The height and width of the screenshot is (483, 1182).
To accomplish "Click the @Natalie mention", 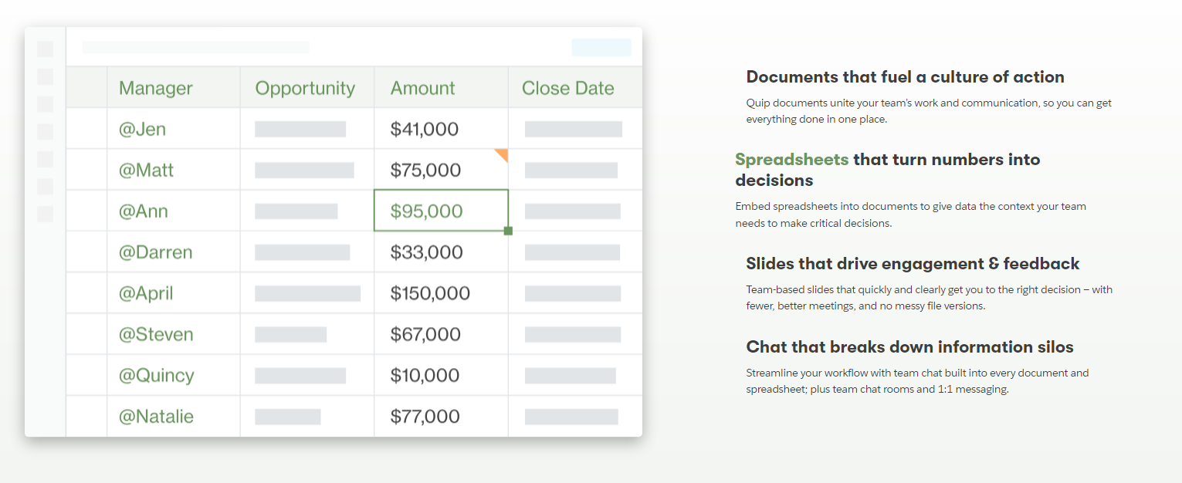I will click(156, 417).
